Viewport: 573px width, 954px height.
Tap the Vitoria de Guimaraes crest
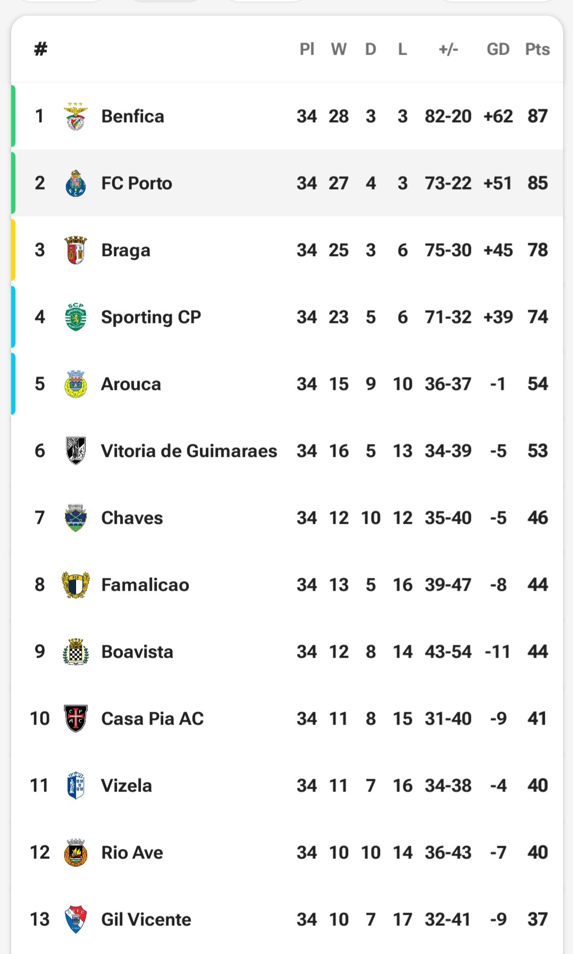coord(75,451)
